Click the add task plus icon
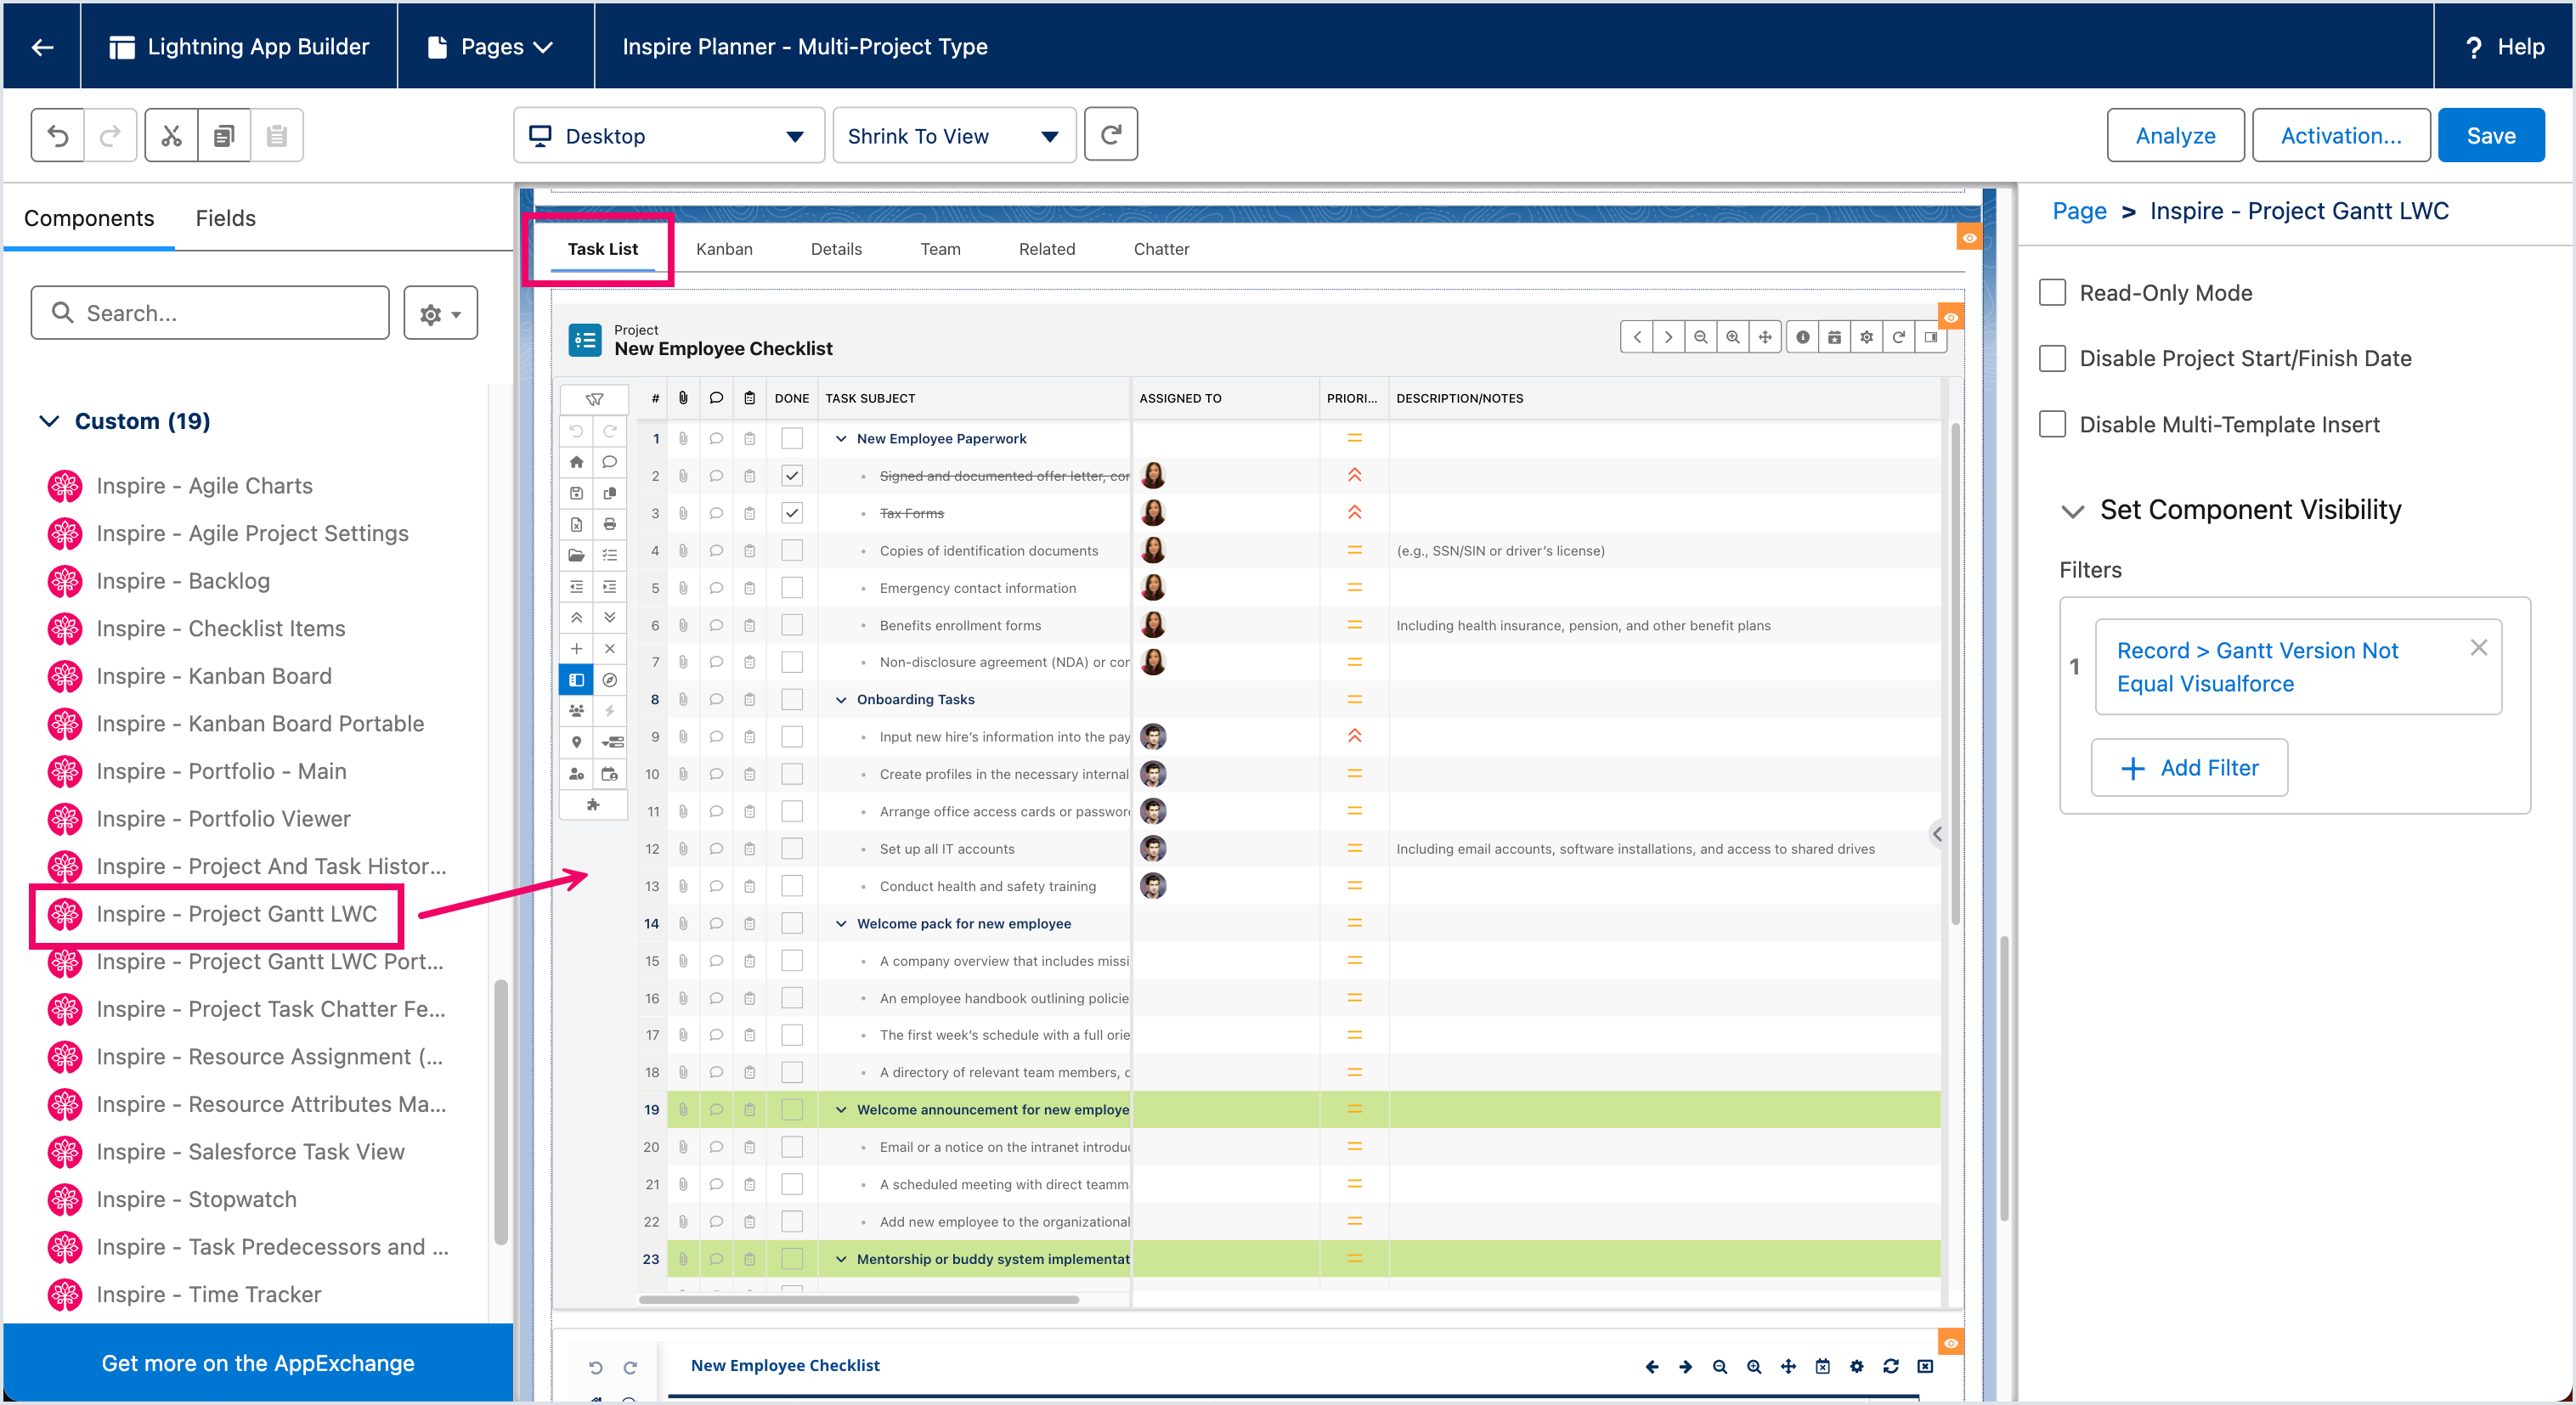 tap(577, 649)
